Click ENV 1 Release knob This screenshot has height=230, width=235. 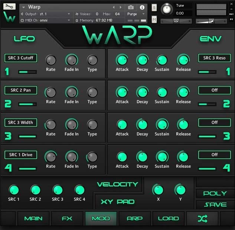tap(183, 60)
